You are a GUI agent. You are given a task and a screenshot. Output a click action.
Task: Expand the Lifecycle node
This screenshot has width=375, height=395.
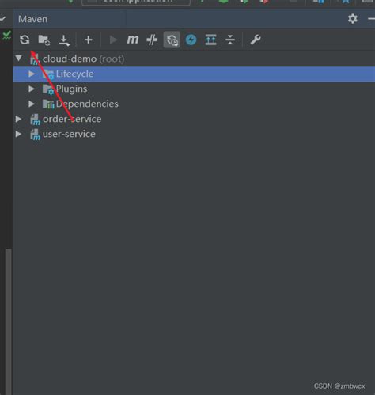32,74
